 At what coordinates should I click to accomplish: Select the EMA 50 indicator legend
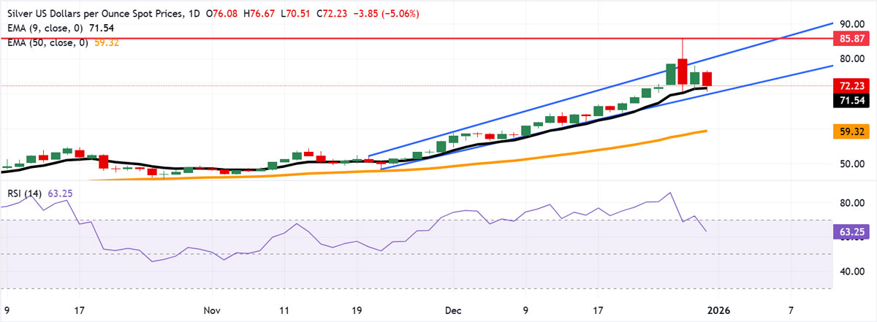tap(45, 43)
